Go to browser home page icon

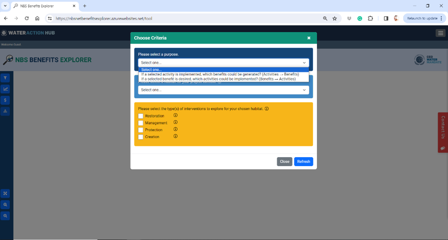(x=37, y=18)
